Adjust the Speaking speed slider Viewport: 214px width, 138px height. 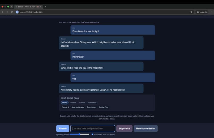pyautogui.click(x=79, y=134)
